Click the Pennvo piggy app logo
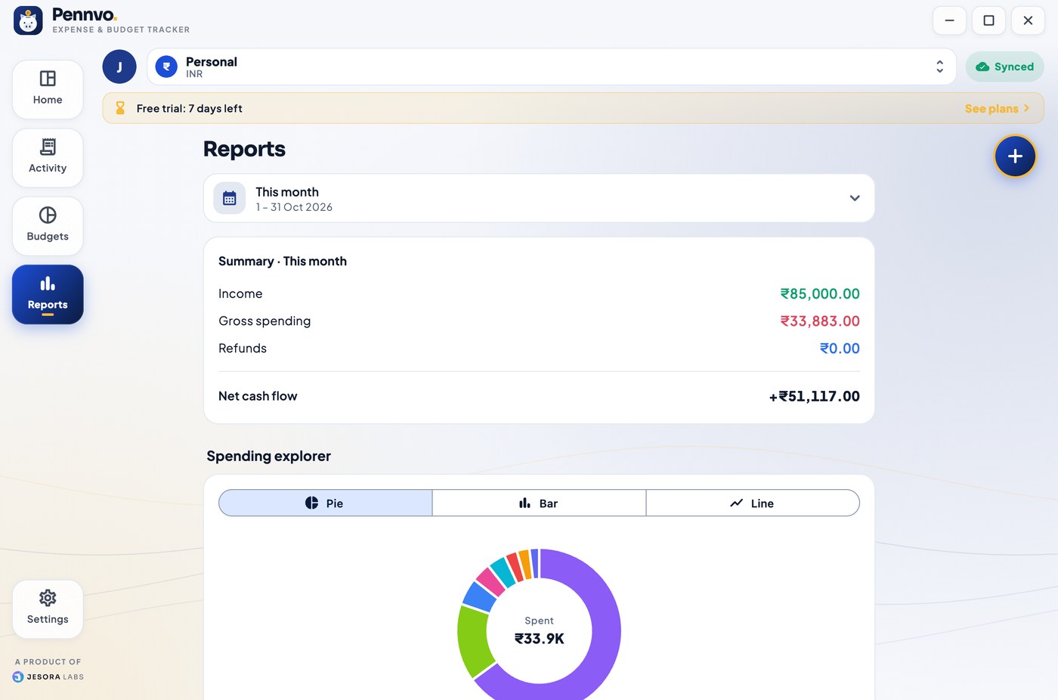The image size is (1058, 700). 28,21
